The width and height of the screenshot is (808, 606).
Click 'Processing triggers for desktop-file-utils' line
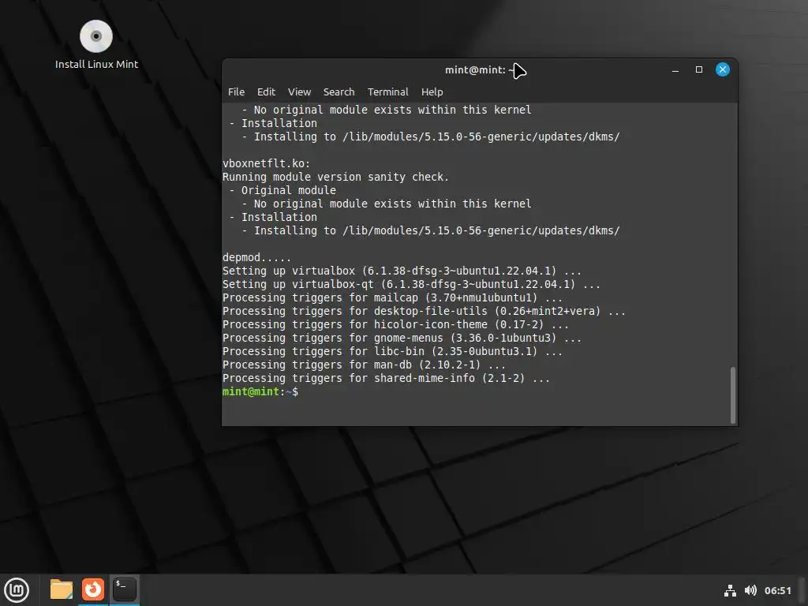click(x=424, y=311)
